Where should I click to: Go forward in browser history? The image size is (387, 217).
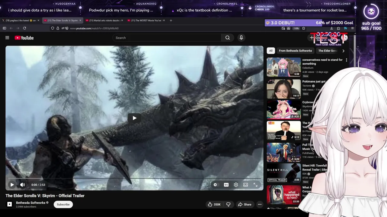pyautogui.click(x=18, y=28)
